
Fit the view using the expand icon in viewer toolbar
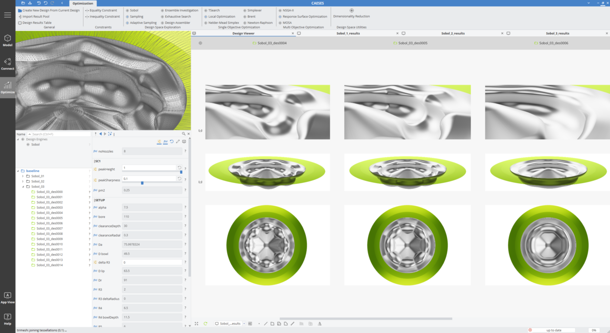point(196,323)
